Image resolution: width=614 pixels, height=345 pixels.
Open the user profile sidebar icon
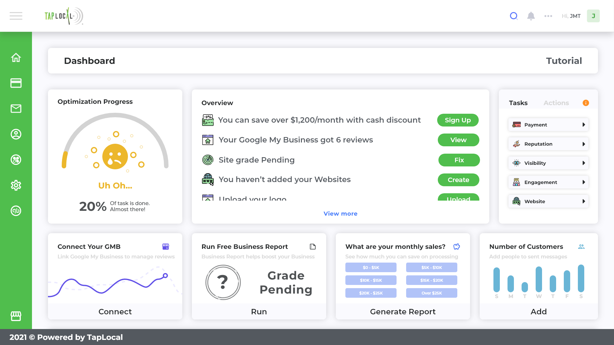[16, 134]
